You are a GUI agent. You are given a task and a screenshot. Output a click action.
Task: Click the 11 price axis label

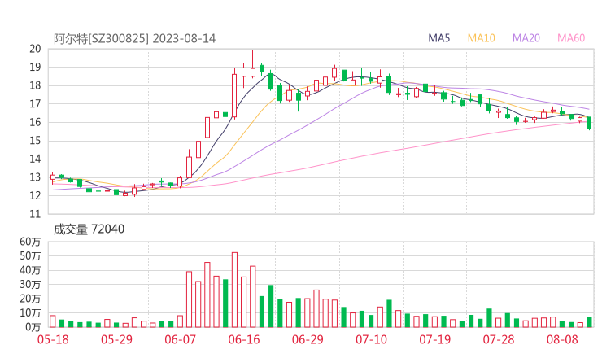[35, 214]
